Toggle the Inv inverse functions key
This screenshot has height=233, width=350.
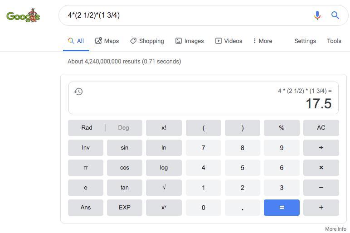pos(86,148)
